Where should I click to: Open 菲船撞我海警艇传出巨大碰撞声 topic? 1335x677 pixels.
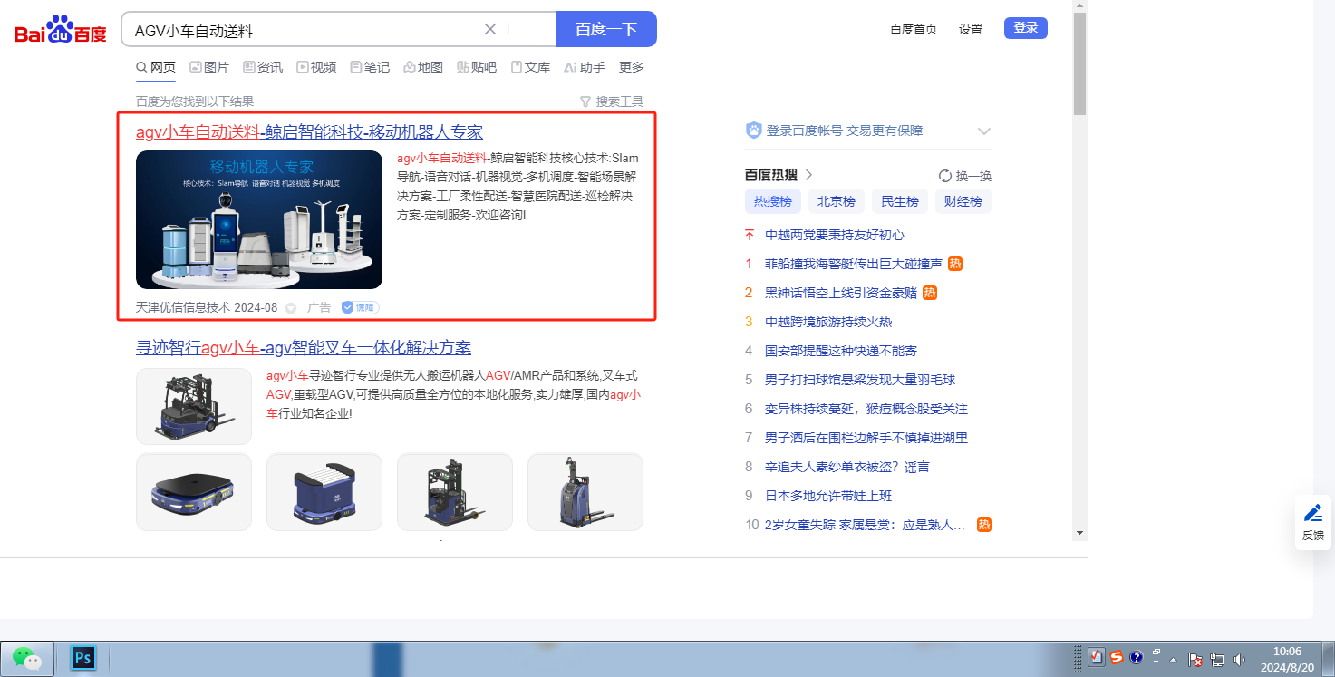[x=854, y=264]
